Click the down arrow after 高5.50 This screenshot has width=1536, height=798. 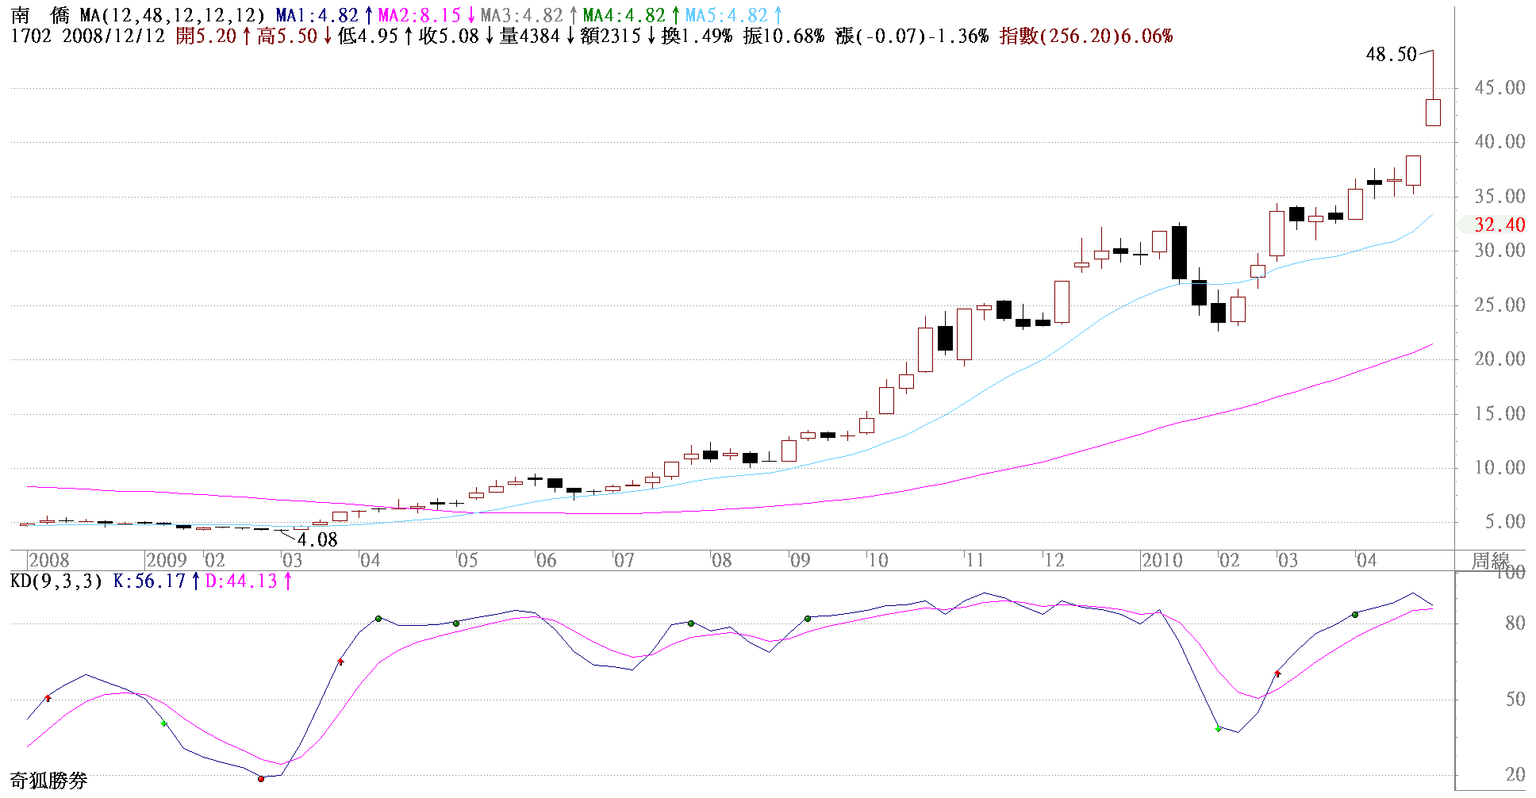pyautogui.click(x=327, y=36)
